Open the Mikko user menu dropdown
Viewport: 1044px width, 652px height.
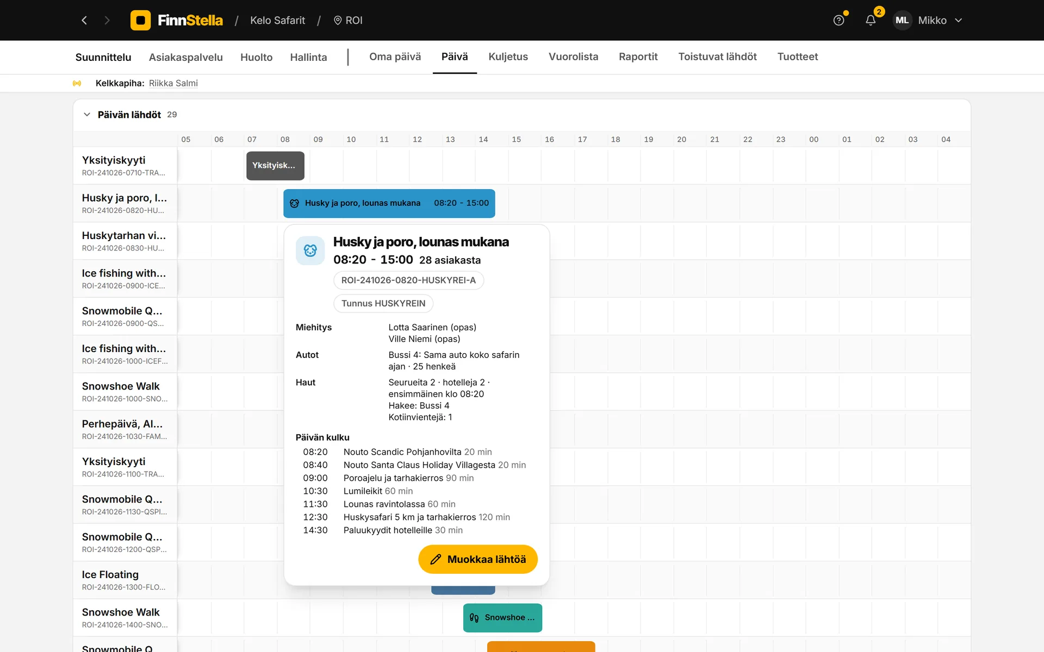click(958, 20)
